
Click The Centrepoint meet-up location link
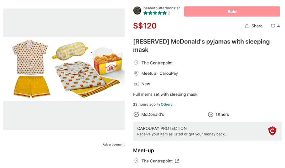click(x=157, y=161)
